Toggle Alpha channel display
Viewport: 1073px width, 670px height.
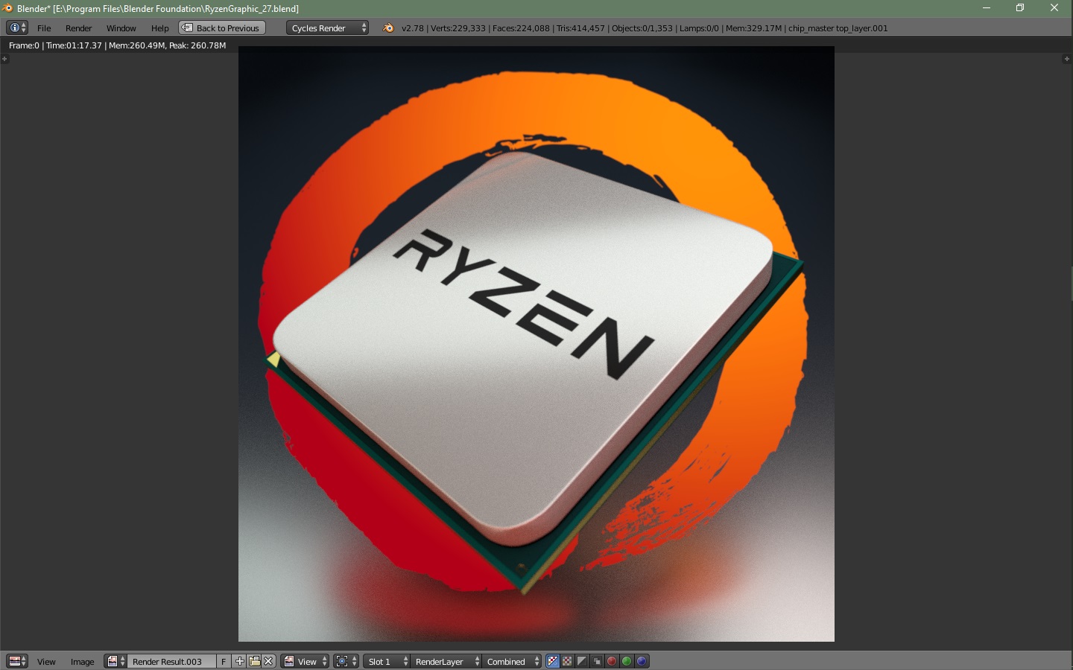(582, 661)
